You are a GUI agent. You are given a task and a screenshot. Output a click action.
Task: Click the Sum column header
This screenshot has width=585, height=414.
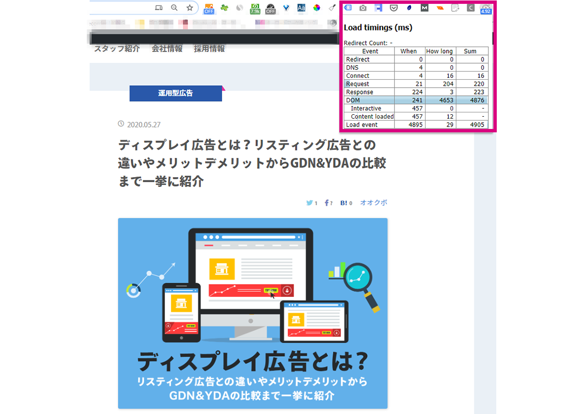coord(472,51)
